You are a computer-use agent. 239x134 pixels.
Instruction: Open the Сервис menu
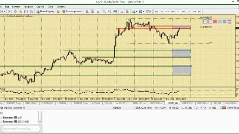coord(40,7)
